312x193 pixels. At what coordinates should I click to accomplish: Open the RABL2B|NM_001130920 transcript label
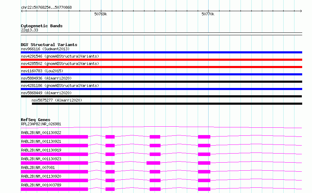pyautogui.click(x=41, y=176)
